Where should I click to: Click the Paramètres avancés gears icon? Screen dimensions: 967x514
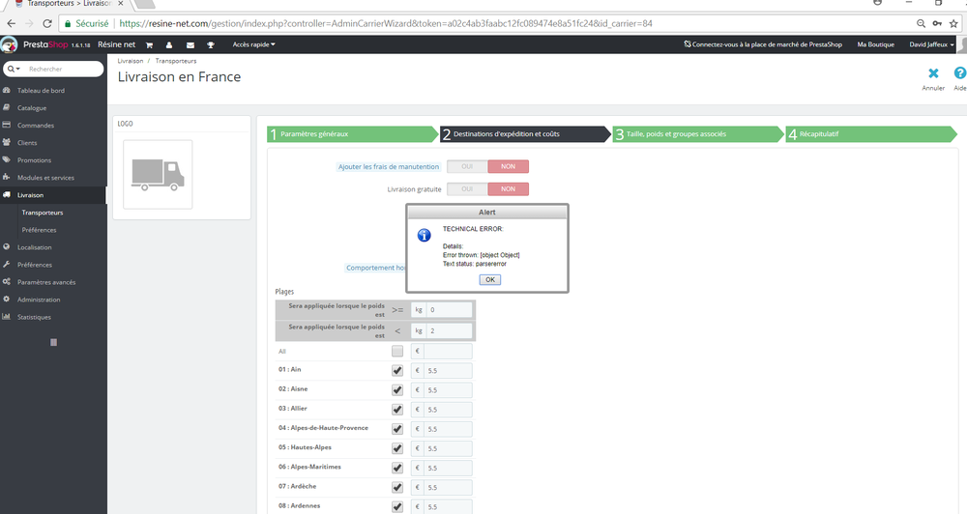(x=6, y=282)
